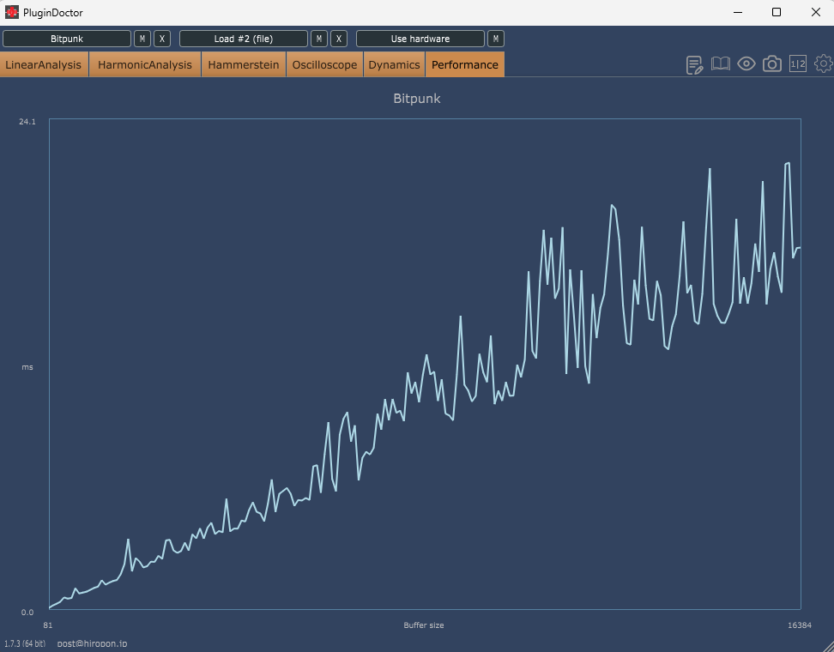Click the Load #2 (file) button
Screen dimensions: 834x652
[x=244, y=39]
